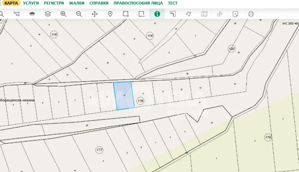Click the highlighted blue parcel on map
Image resolution: width=299 pixels, height=172 pixels.
124,96
